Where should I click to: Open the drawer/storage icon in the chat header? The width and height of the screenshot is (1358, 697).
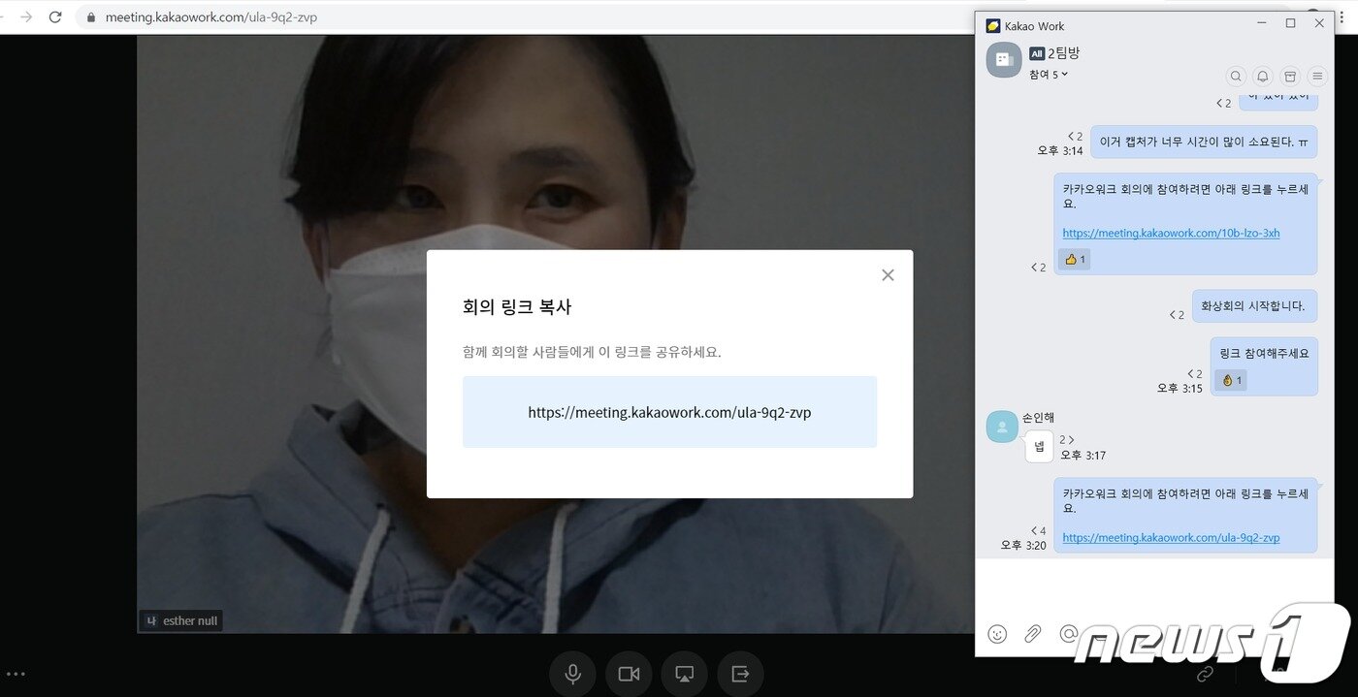(1290, 76)
